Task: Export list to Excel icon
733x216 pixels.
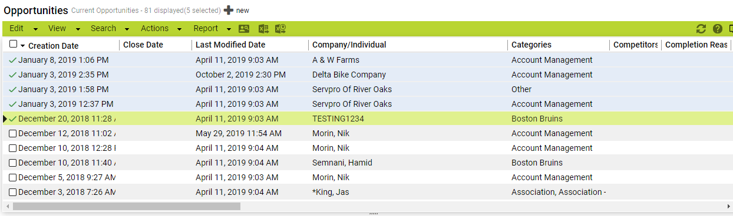Action: 263,29
